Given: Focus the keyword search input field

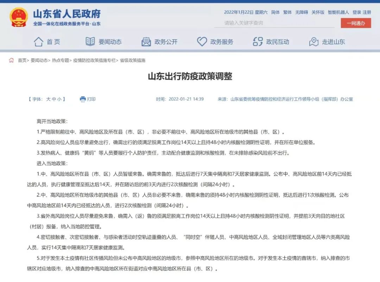Looking at the screenshot, I should click(x=274, y=23).
